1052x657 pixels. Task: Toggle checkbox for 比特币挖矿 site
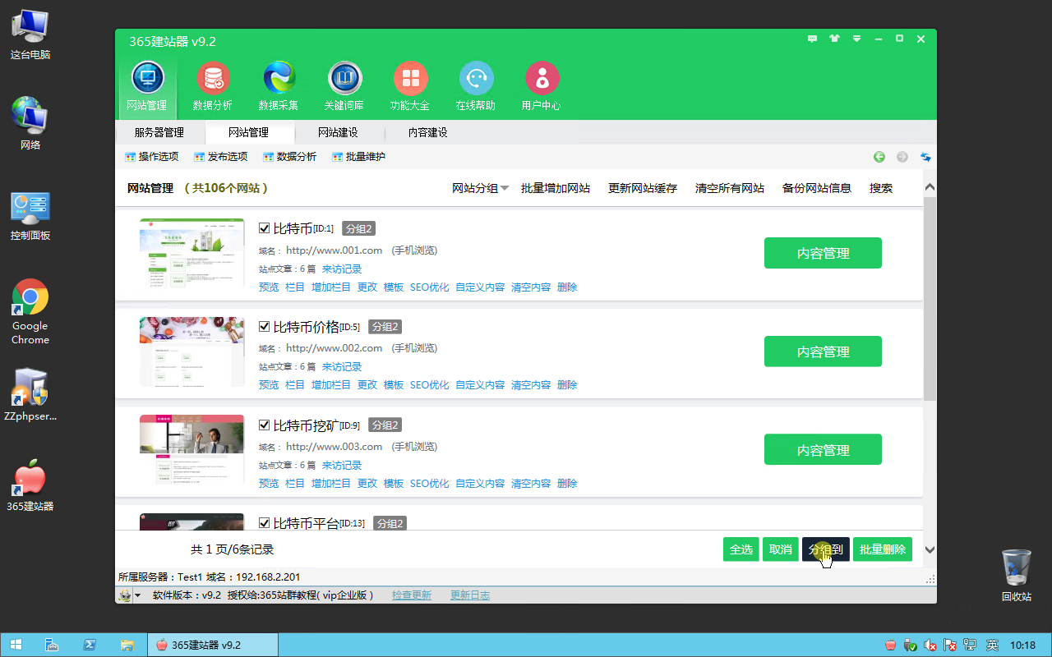(x=265, y=425)
